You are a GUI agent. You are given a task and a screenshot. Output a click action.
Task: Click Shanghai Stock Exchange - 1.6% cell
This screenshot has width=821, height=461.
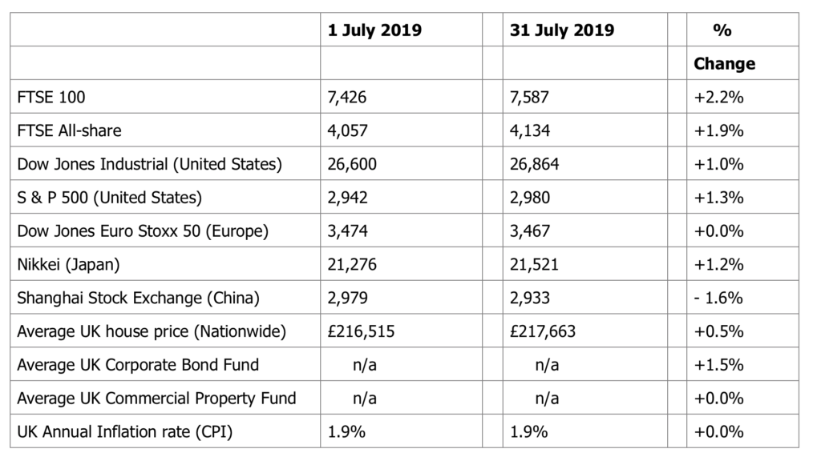(718, 298)
